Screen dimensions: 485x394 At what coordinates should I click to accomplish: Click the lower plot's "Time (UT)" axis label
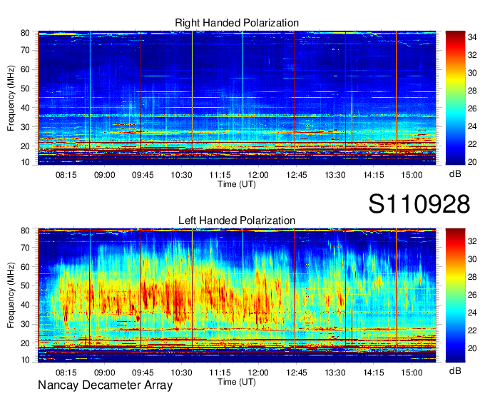237,382
